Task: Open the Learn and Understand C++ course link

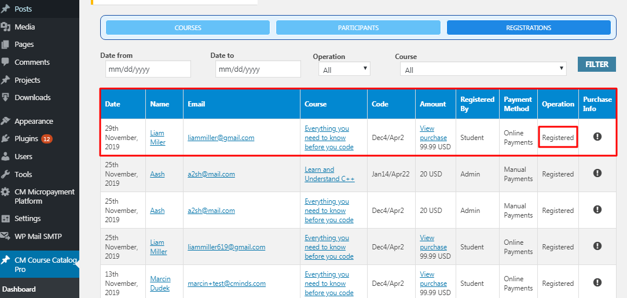Action: (x=329, y=174)
